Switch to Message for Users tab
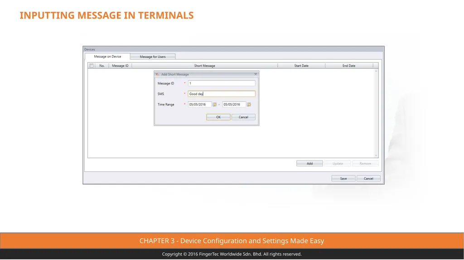The image size is (464, 260). (x=153, y=57)
